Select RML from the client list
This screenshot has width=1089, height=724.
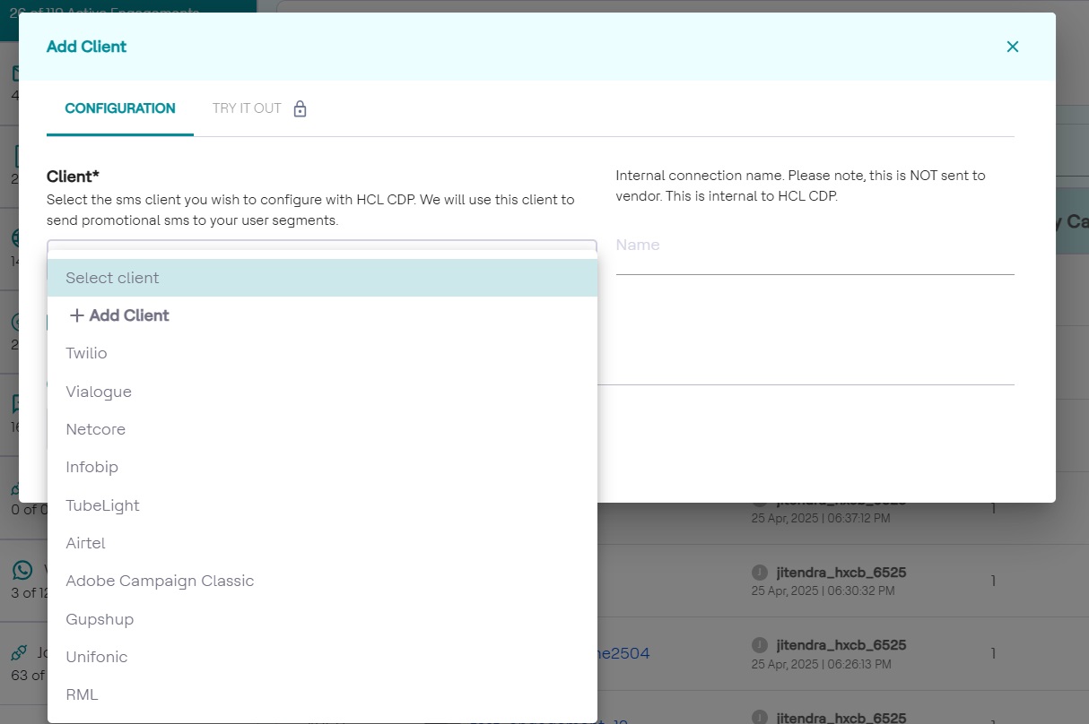(x=323, y=694)
